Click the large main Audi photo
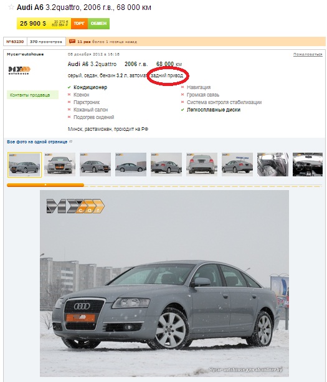 click(x=164, y=284)
